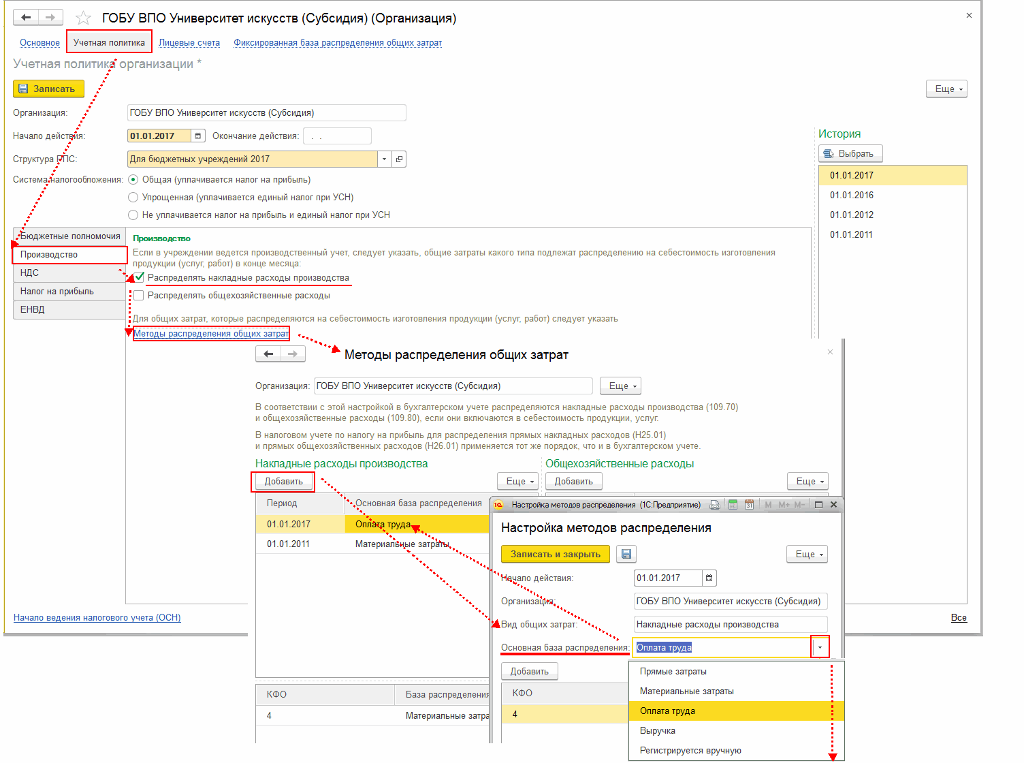The height and width of the screenshot is (763, 1024).
Task: Click back arrow in Методы распределения panel
Action: pyautogui.click(x=268, y=354)
